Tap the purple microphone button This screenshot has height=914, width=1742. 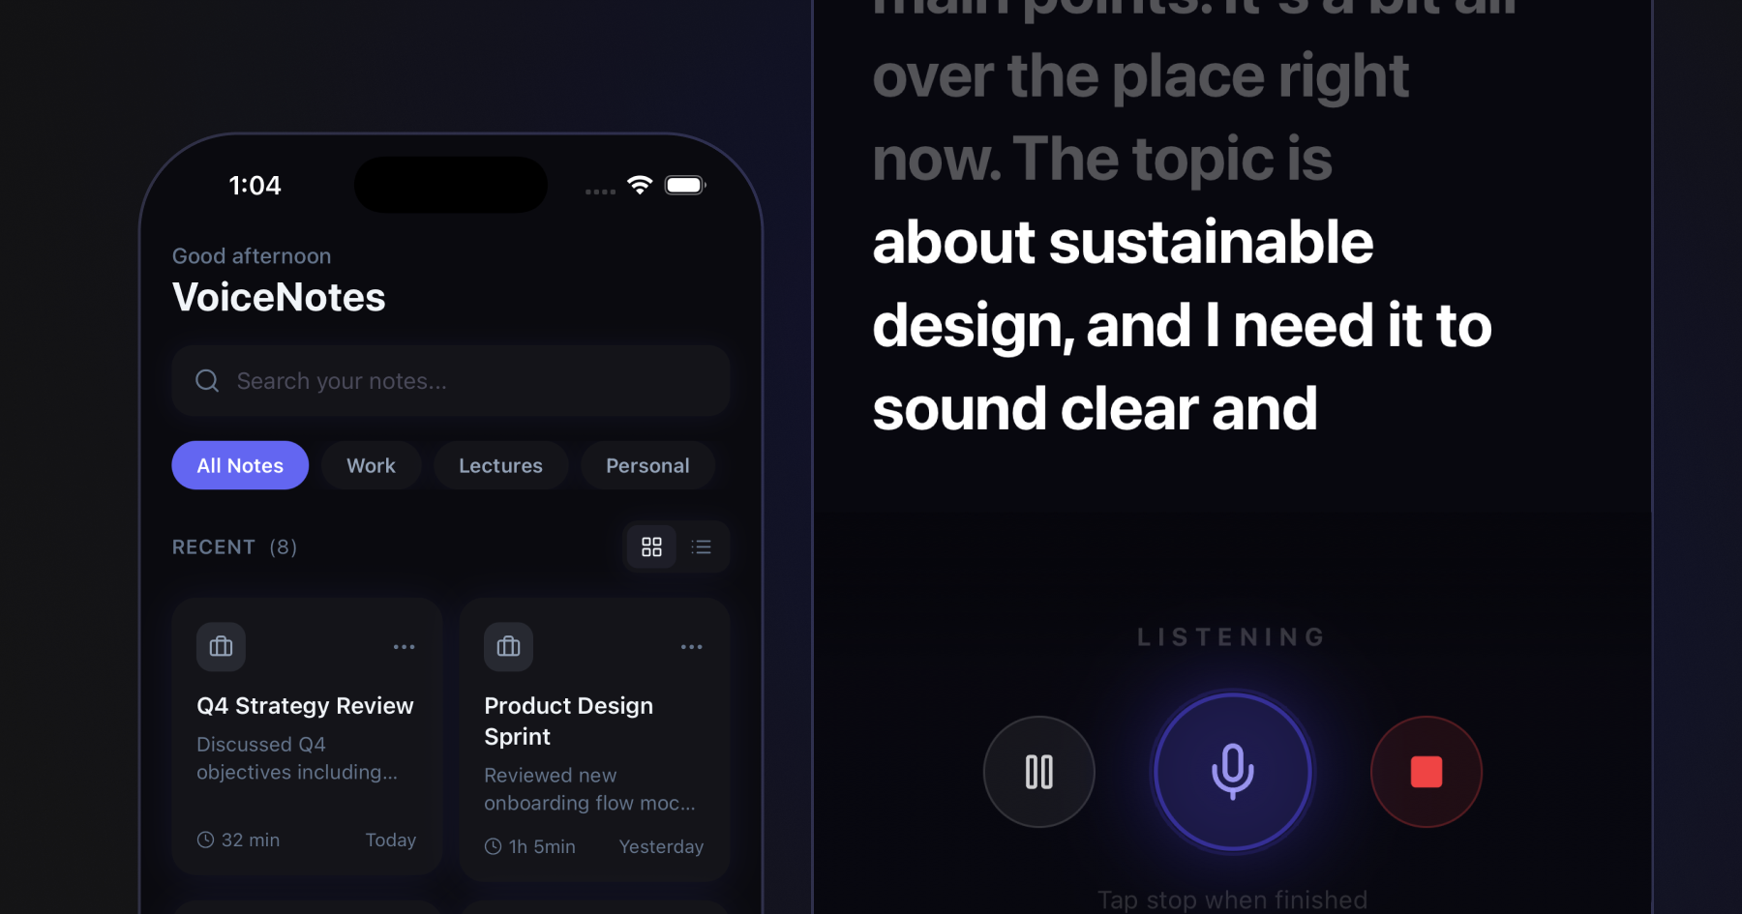click(1232, 772)
